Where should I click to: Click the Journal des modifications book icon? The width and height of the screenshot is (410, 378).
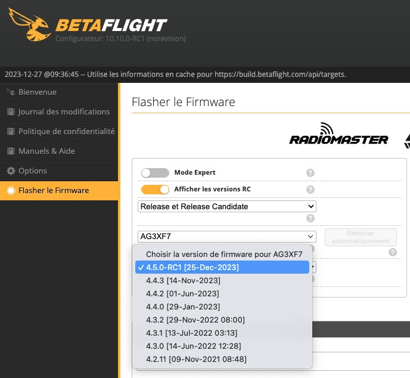coord(11,111)
